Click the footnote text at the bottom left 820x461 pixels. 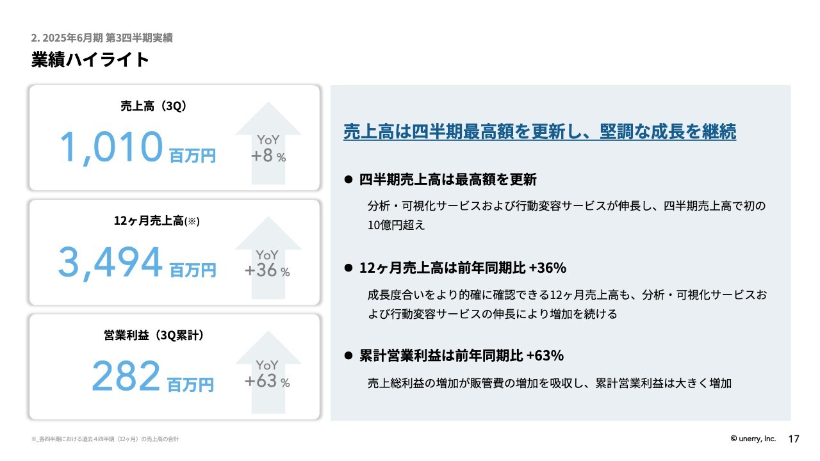[x=104, y=439]
